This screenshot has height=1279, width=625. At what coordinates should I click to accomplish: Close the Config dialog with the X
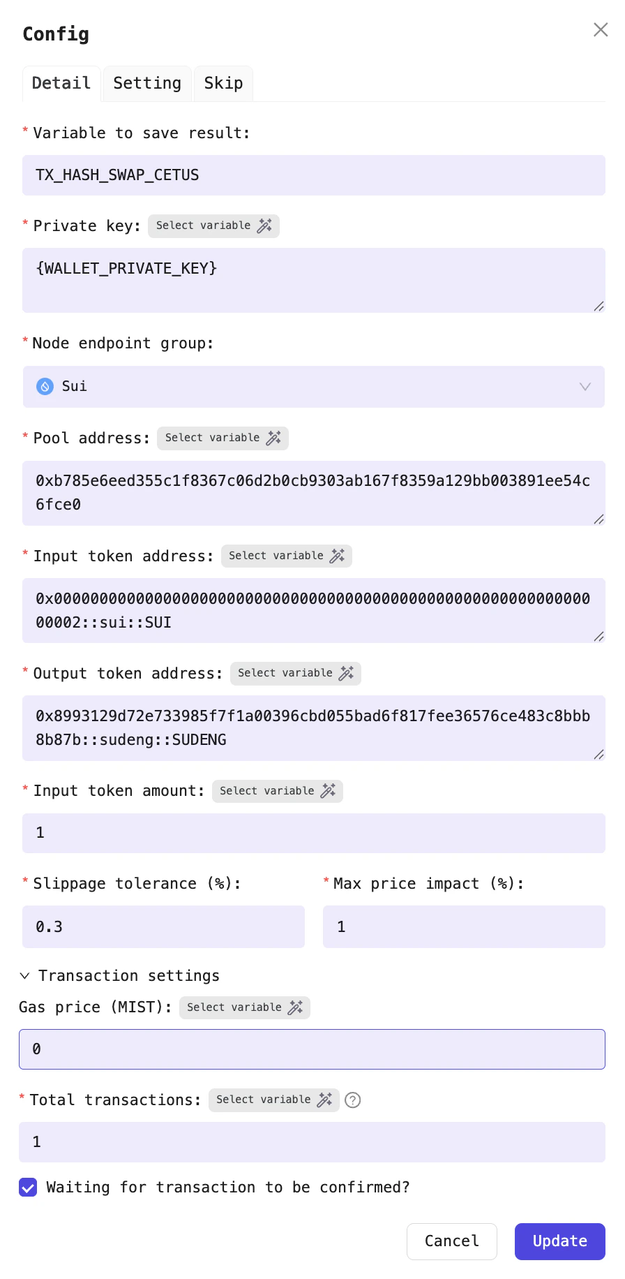point(601,29)
